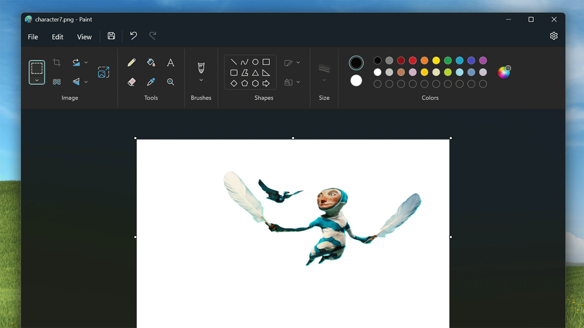This screenshot has height=328, width=584.
Task: Select the Pencil tool
Action: (x=131, y=62)
